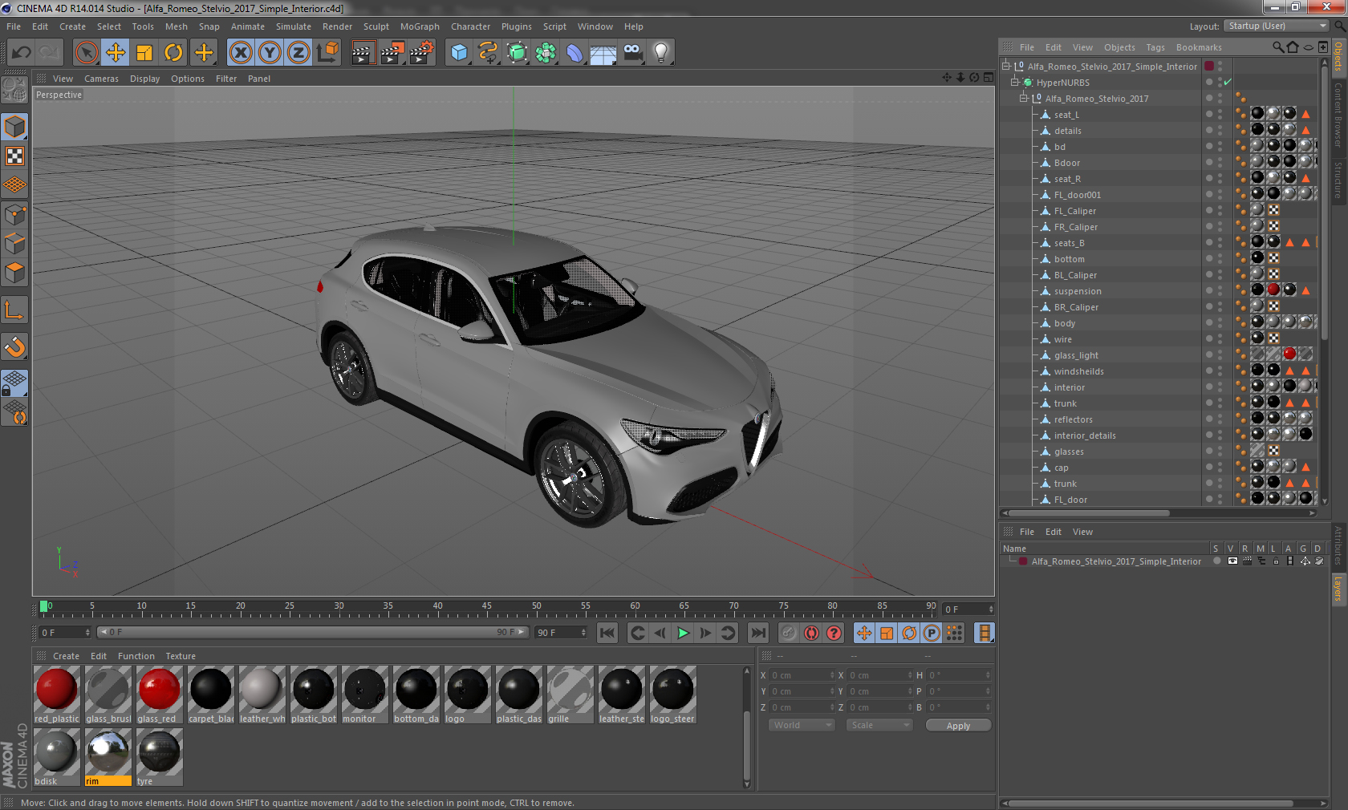The height and width of the screenshot is (810, 1348).
Task: Toggle the Snap magnet icon
Action: coord(14,346)
